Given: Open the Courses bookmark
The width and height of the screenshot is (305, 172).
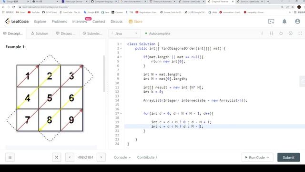Looking at the screenshot, I should 117,12.
